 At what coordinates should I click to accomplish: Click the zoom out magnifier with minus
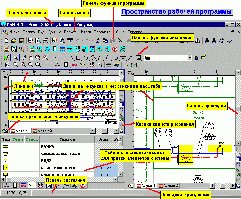click(38, 65)
